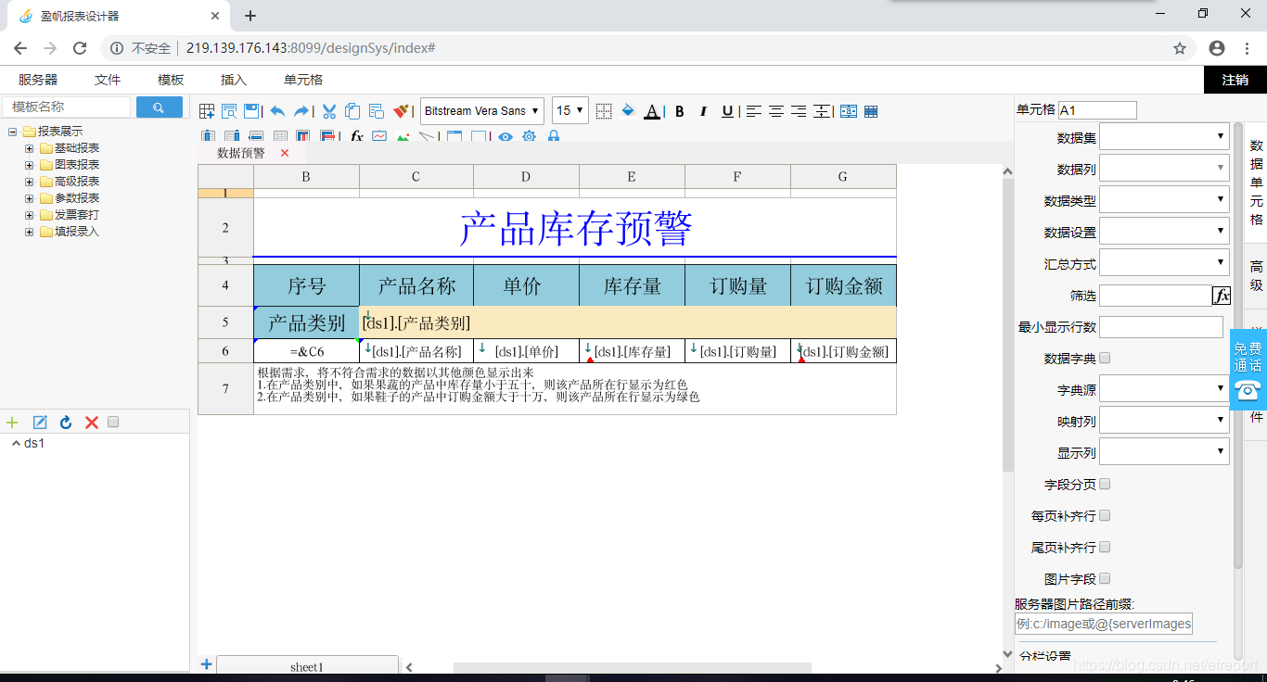Align text right
Screen dimensions: 1267x682
(798, 111)
